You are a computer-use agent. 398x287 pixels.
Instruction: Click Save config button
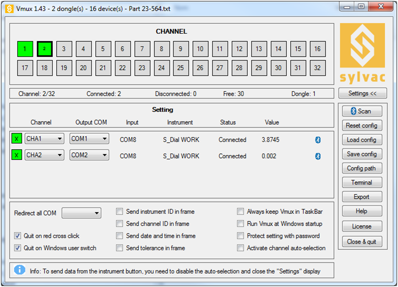pyautogui.click(x=362, y=154)
